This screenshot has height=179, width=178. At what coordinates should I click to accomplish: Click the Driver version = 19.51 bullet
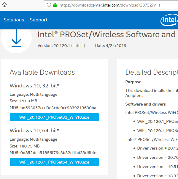tap(156, 167)
